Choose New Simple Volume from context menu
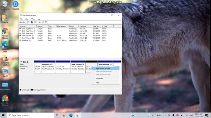Image resolution: width=211 pixels, height=118 pixels. (105, 69)
